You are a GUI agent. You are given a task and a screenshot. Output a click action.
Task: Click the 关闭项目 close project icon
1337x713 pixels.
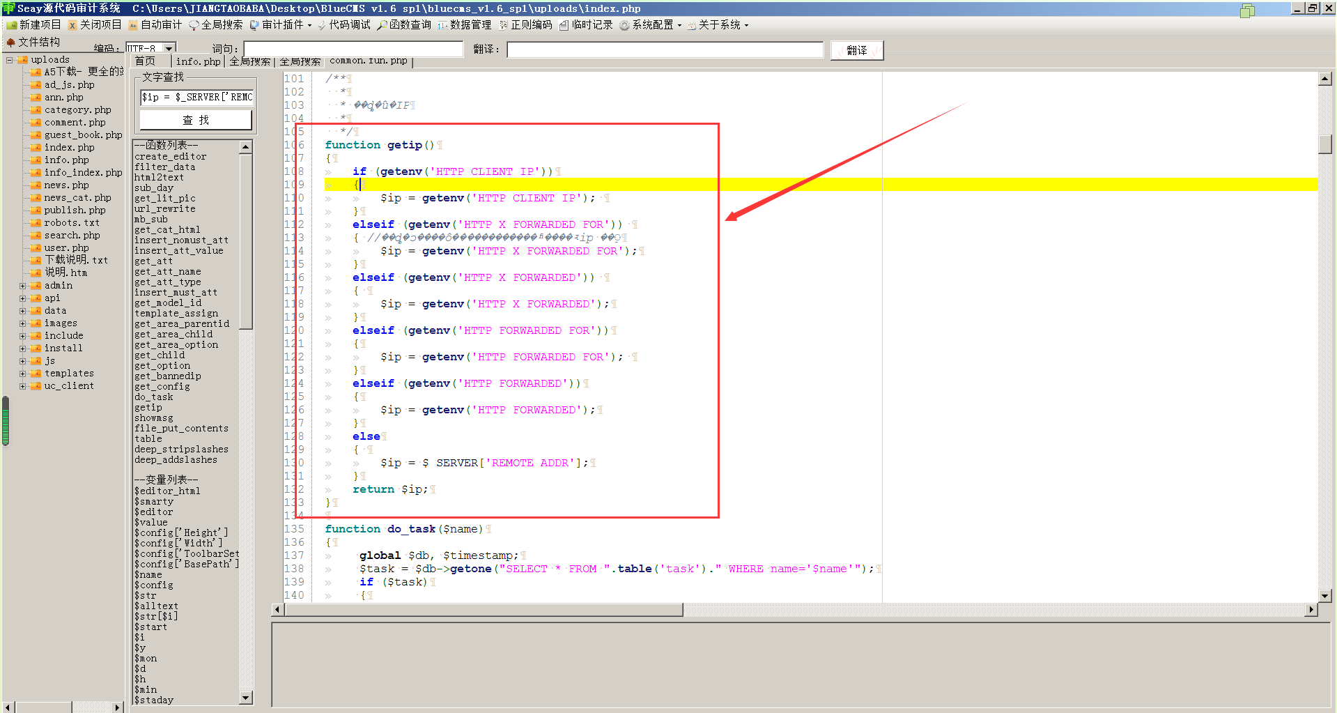pyautogui.click(x=72, y=25)
